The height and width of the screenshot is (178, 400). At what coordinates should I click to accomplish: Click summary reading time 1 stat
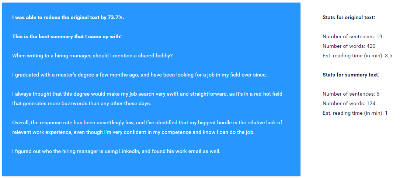point(355,113)
